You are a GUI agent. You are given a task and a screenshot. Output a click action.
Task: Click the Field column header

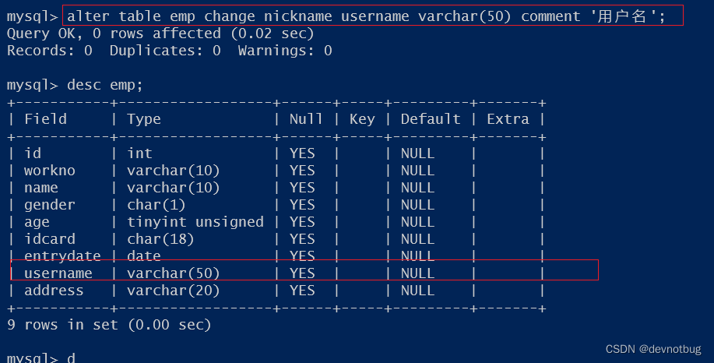click(45, 119)
